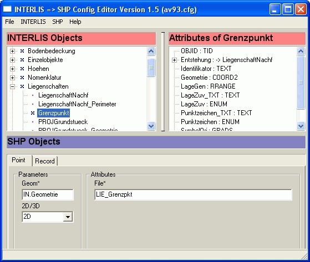Select the Punktzeichen : ENUM attribute
The image size is (310, 262).
(210, 122)
